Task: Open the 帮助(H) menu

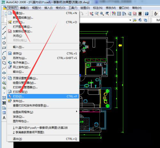Action: click(137, 8)
